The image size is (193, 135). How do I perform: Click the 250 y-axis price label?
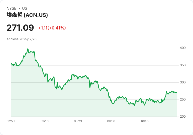tap(183, 99)
